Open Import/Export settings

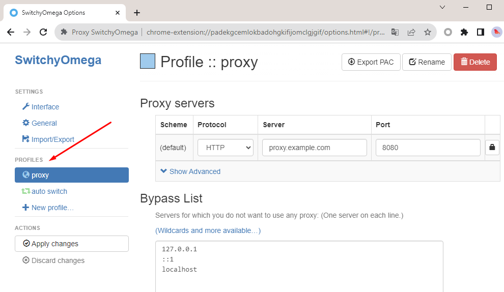click(52, 139)
